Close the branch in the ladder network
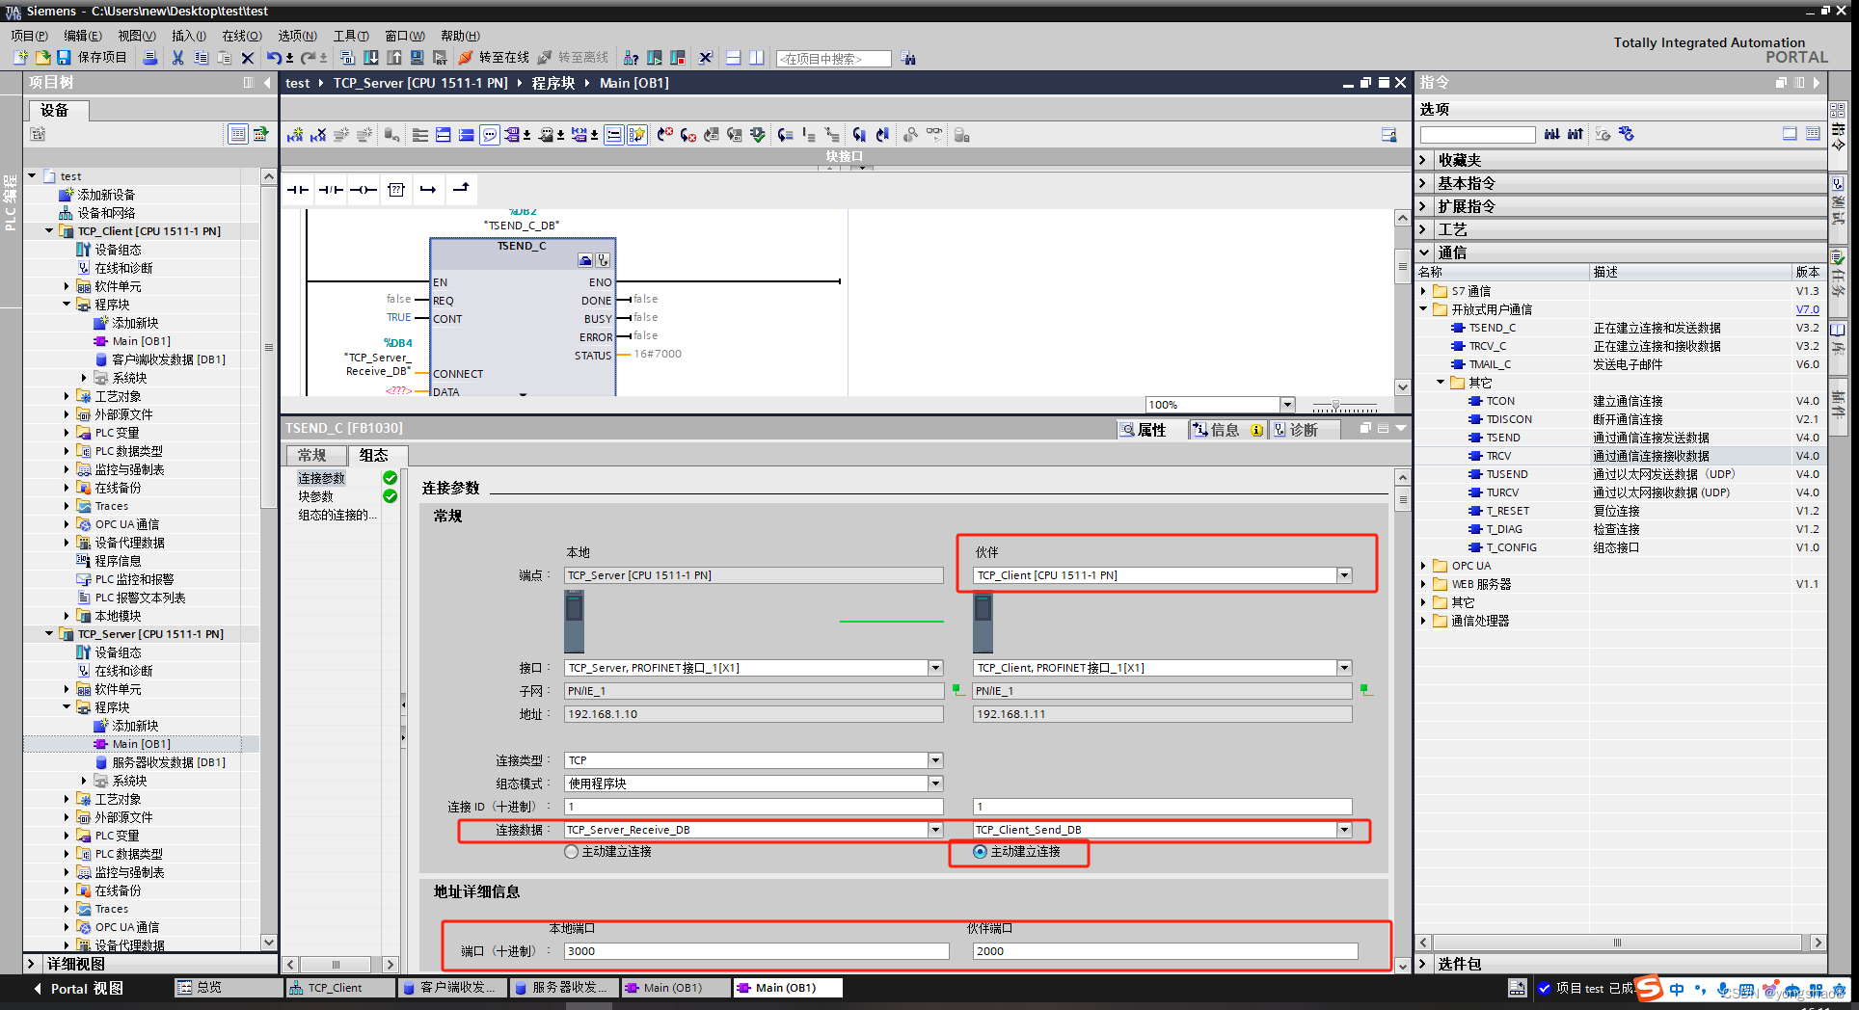The height and width of the screenshot is (1010, 1859). coord(461,188)
